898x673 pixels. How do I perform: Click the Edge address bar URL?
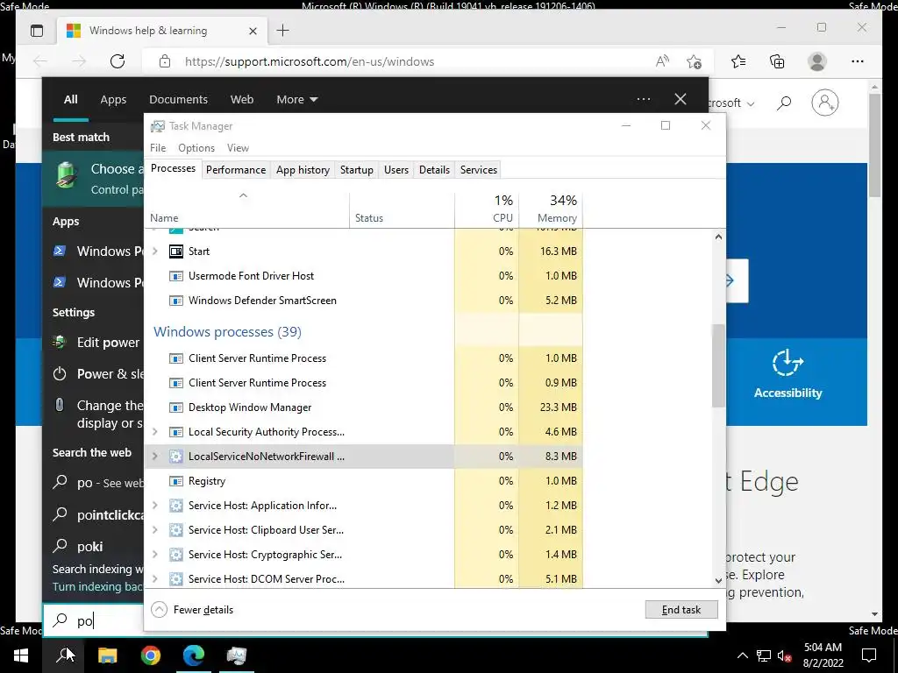click(310, 62)
